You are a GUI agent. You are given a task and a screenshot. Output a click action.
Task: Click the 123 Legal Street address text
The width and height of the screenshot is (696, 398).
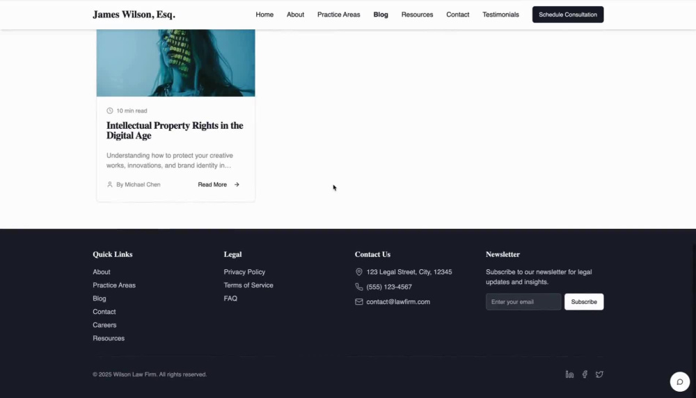pyautogui.click(x=409, y=272)
